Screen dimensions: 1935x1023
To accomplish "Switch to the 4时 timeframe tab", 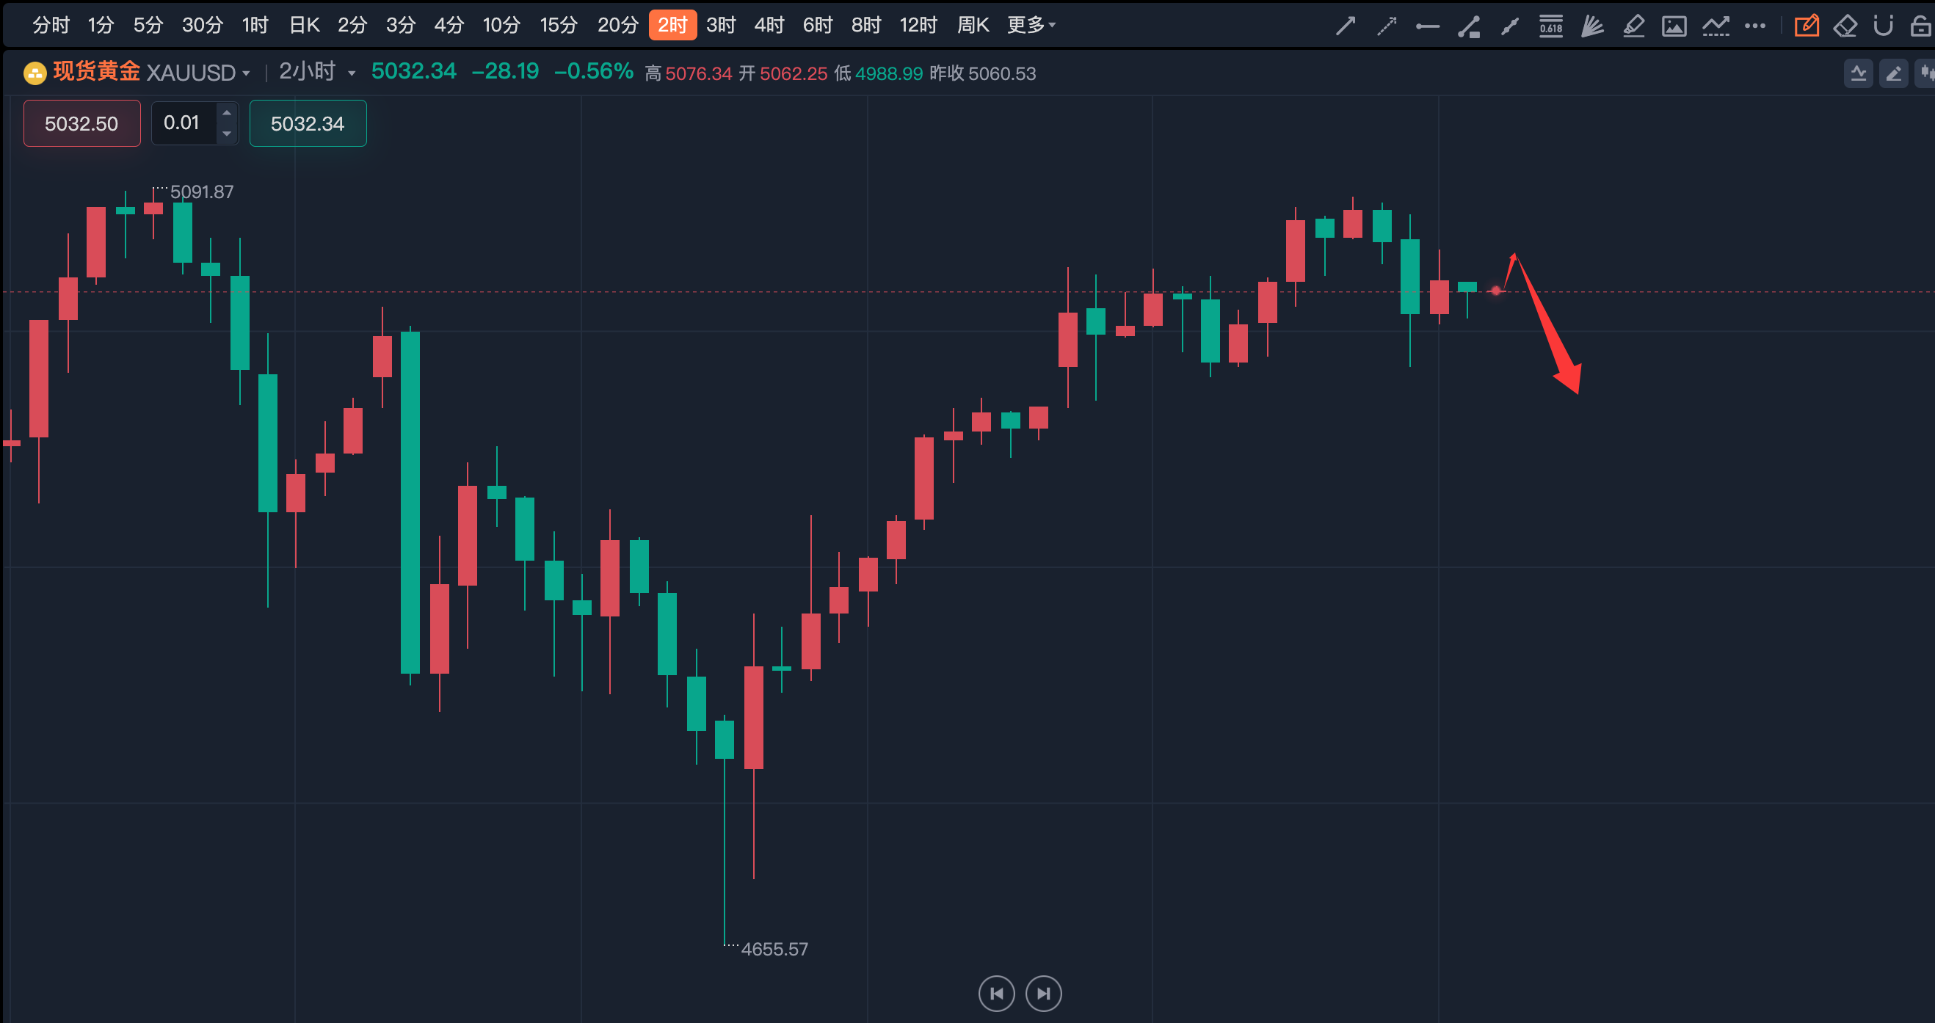I will pyautogui.click(x=769, y=26).
